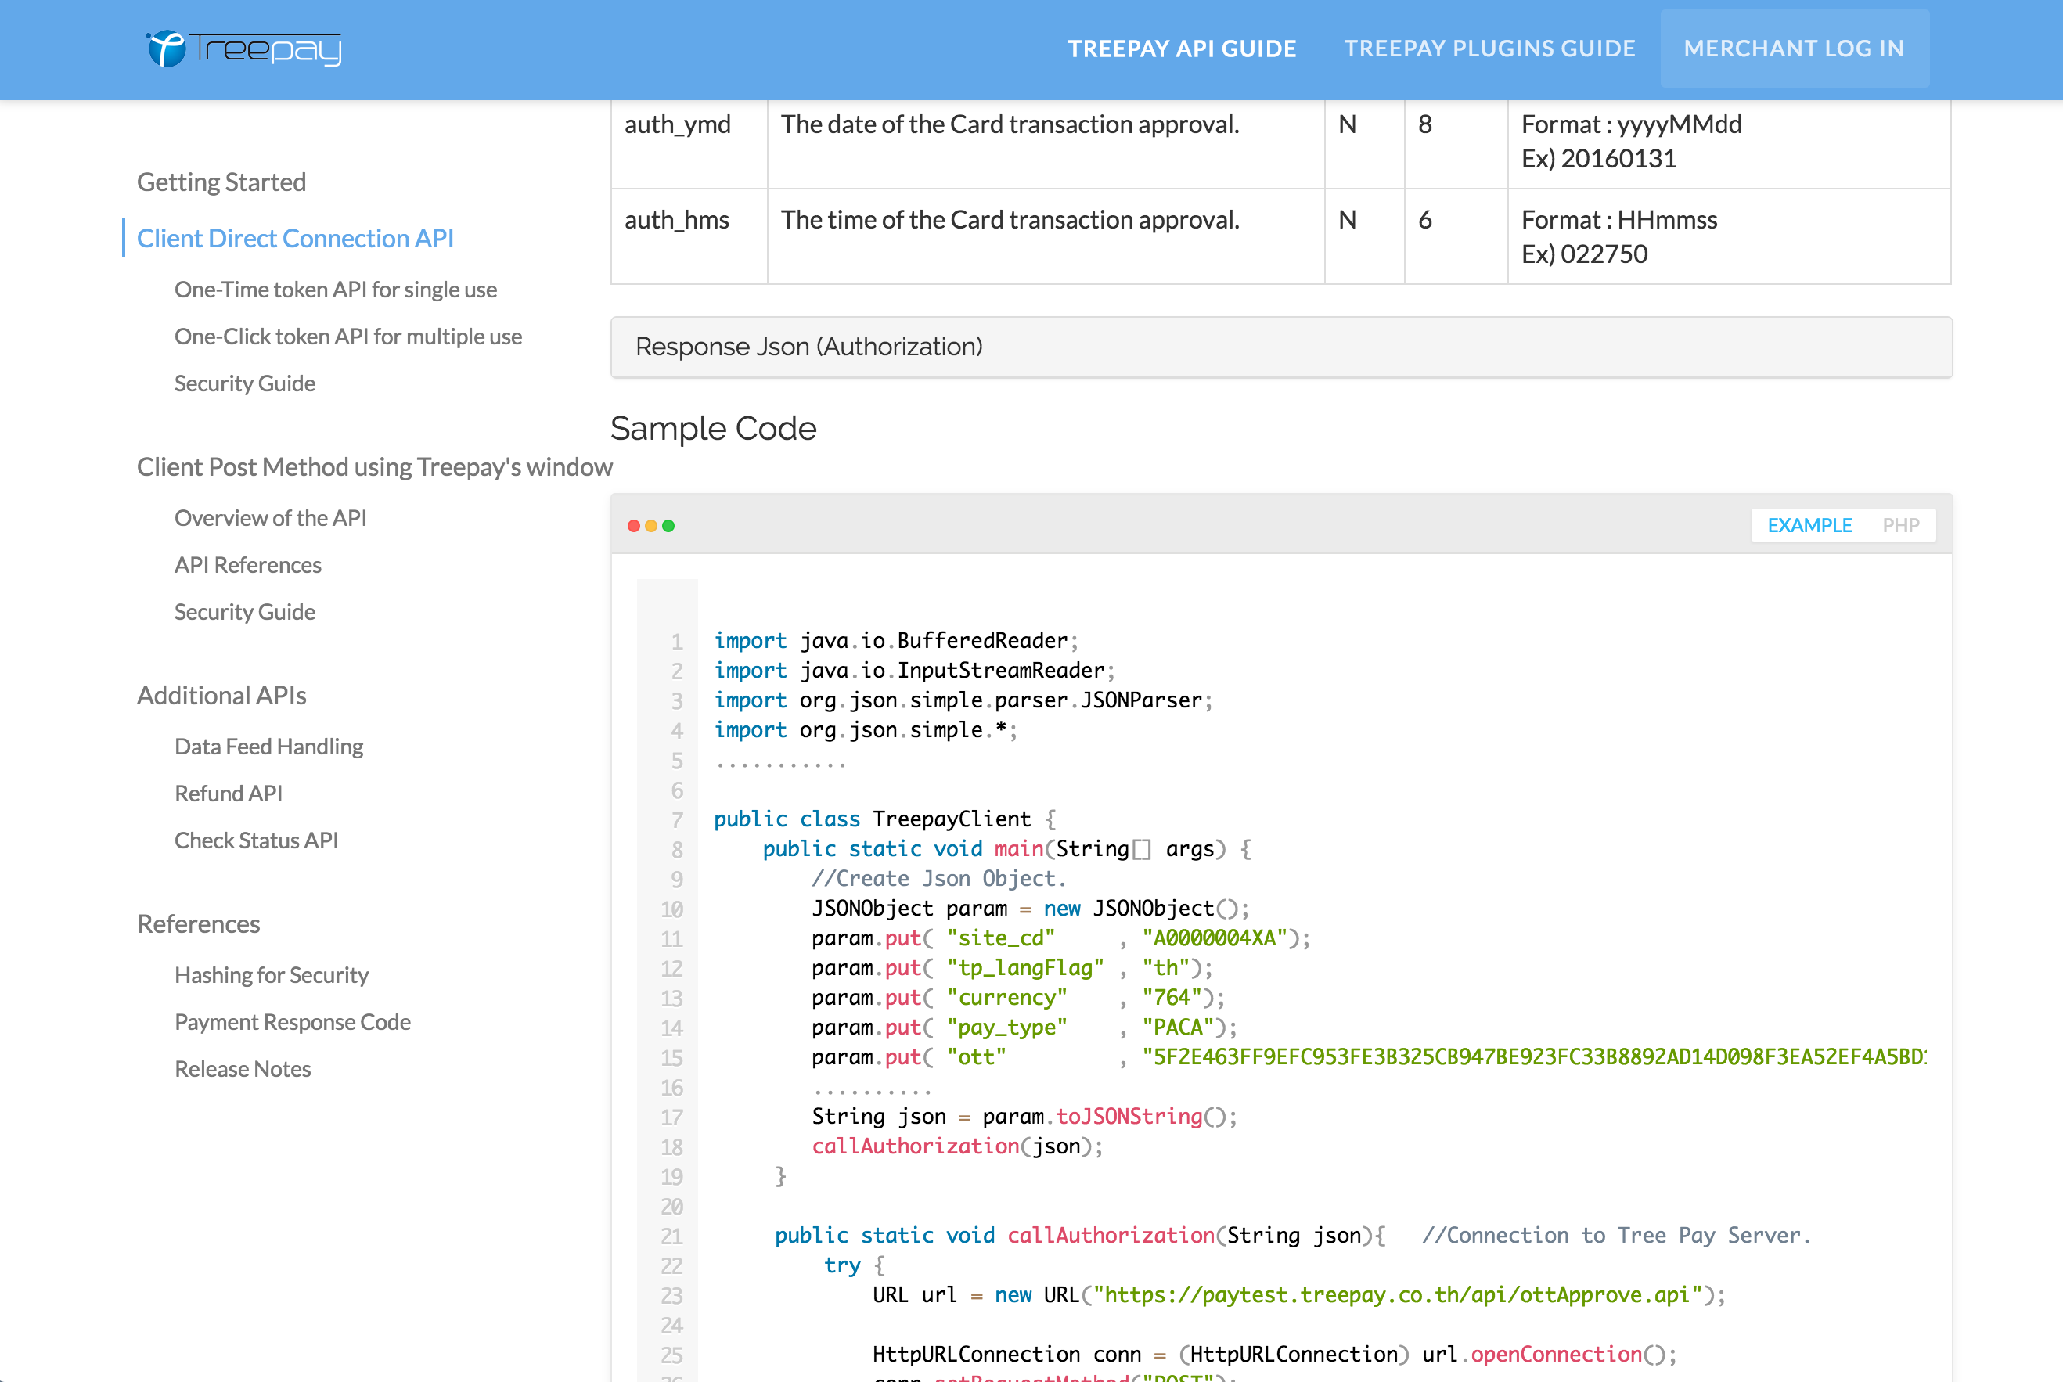Viewport: 2063px width, 1382px height.
Task: Click the red dot in code window header
Action: pyautogui.click(x=634, y=526)
